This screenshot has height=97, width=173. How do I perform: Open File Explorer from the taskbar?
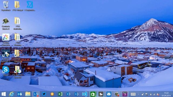point(28,94)
